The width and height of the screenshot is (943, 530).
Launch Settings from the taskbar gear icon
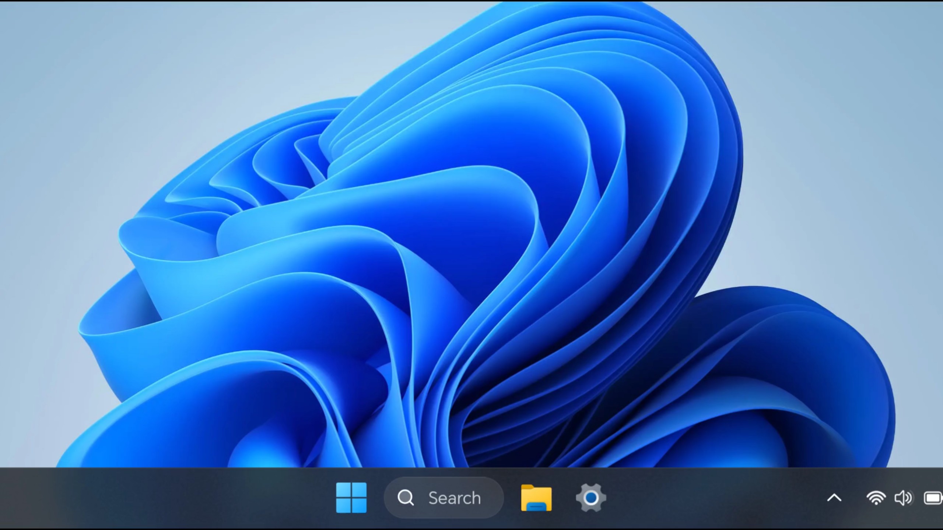591,498
